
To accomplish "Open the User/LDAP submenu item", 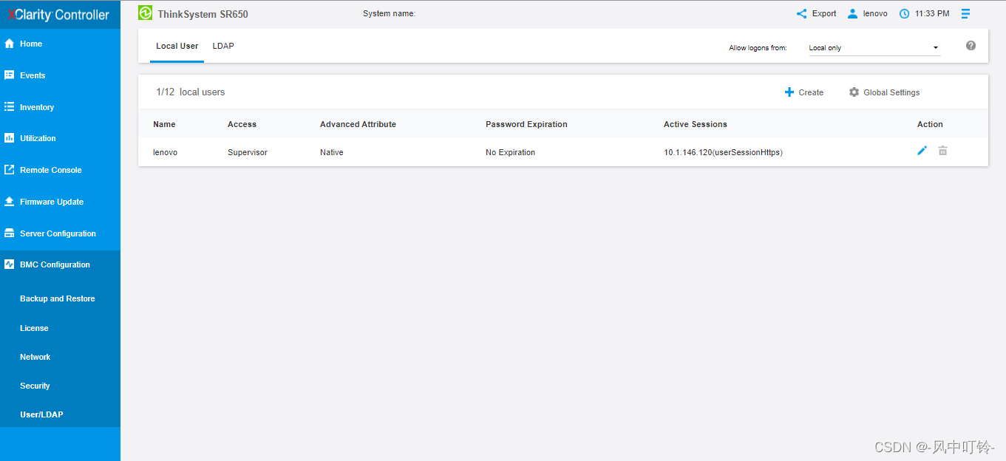I will pos(41,414).
